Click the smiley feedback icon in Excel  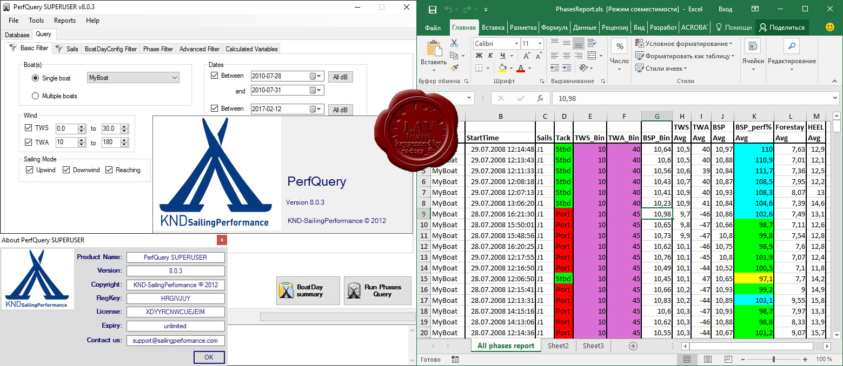(830, 27)
